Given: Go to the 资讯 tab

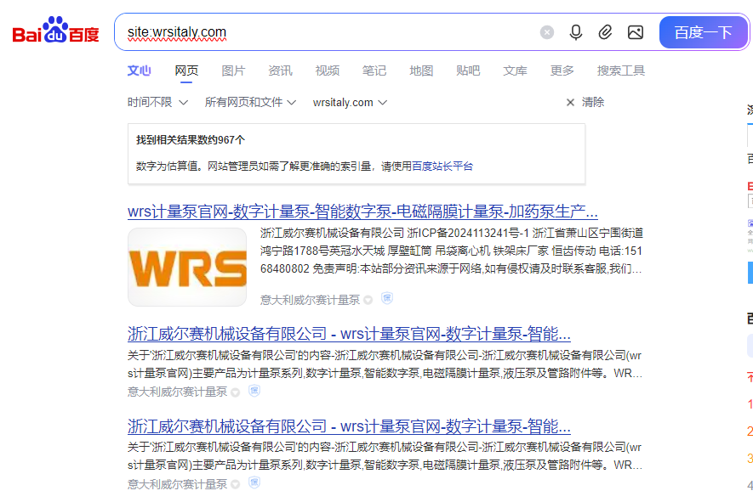Looking at the screenshot, I should point(280,71).
